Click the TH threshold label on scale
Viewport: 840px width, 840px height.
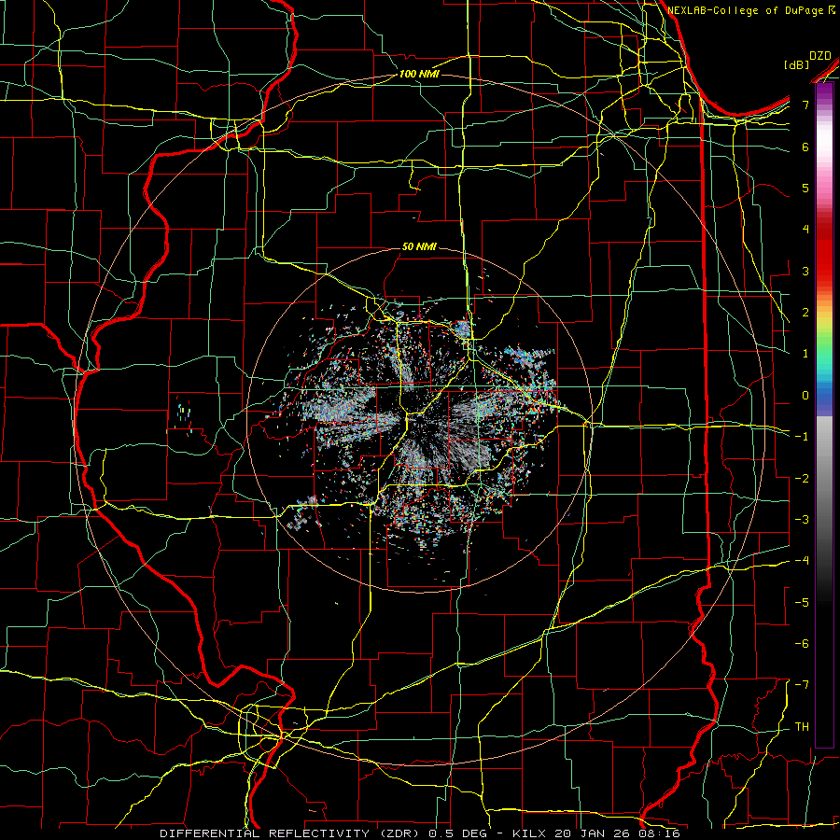coord(802,727)
